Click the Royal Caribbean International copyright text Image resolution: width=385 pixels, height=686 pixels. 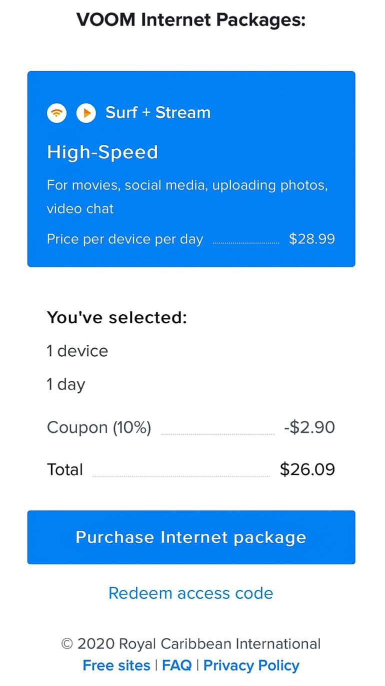[191, 644]
